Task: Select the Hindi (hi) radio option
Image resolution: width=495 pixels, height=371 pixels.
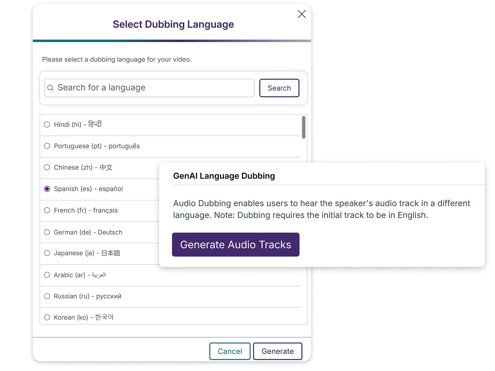Action: point(47,125)
